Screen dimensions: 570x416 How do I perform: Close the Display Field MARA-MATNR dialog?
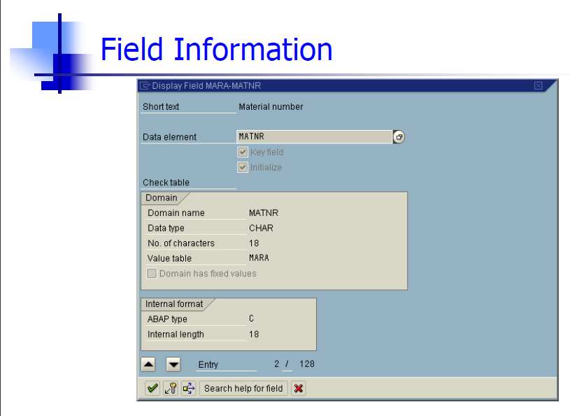click(539, 85)
